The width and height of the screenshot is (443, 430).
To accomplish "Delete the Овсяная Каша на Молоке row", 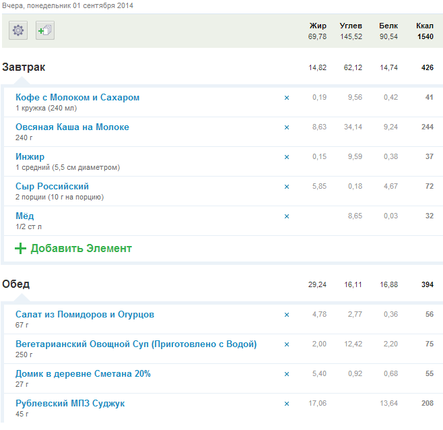I will point(286,127).
